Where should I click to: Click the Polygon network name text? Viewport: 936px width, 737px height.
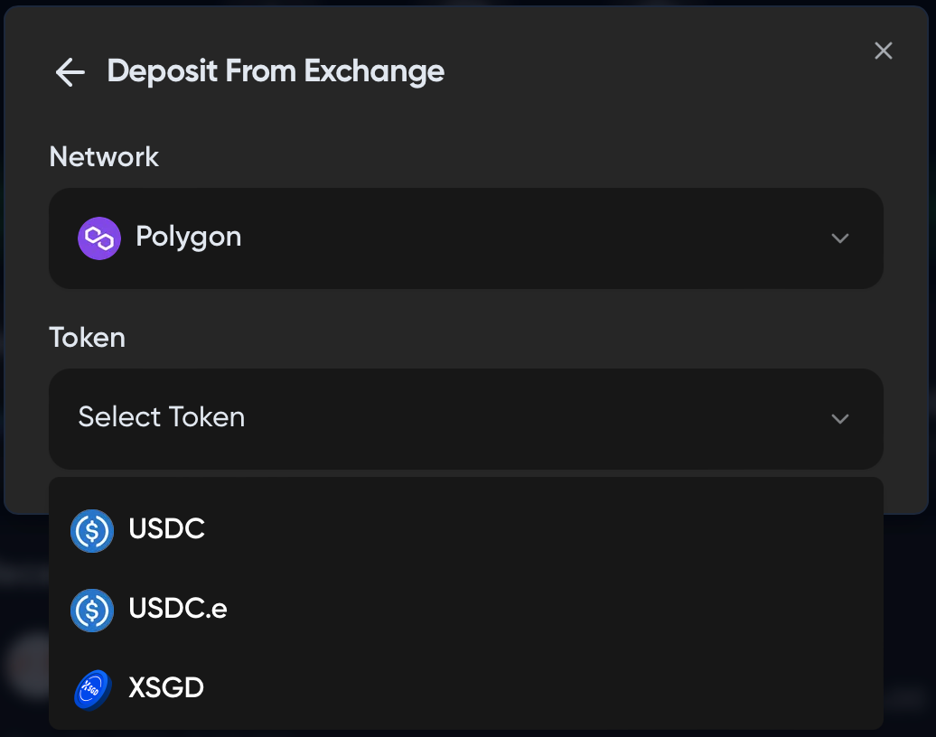(x=188, y=238)
